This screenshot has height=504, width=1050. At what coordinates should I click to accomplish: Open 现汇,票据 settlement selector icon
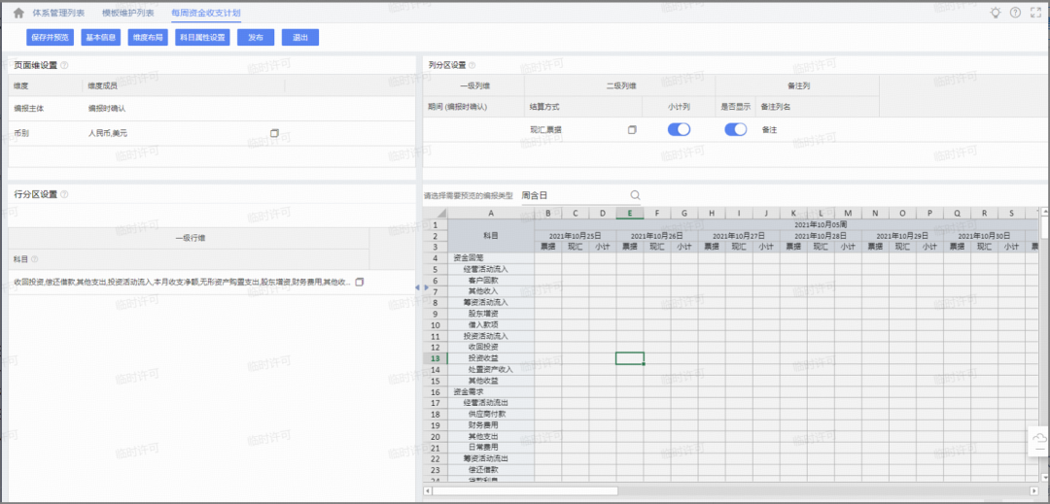pos(632,130)
